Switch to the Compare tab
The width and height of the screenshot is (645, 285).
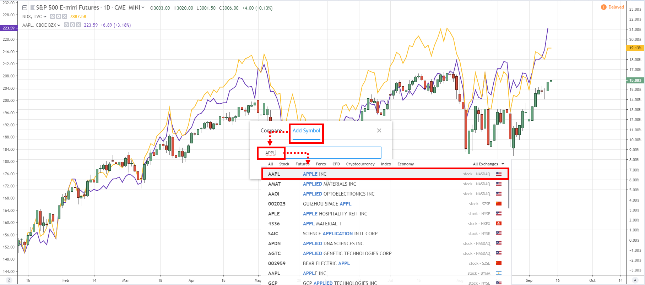point(271,131)
